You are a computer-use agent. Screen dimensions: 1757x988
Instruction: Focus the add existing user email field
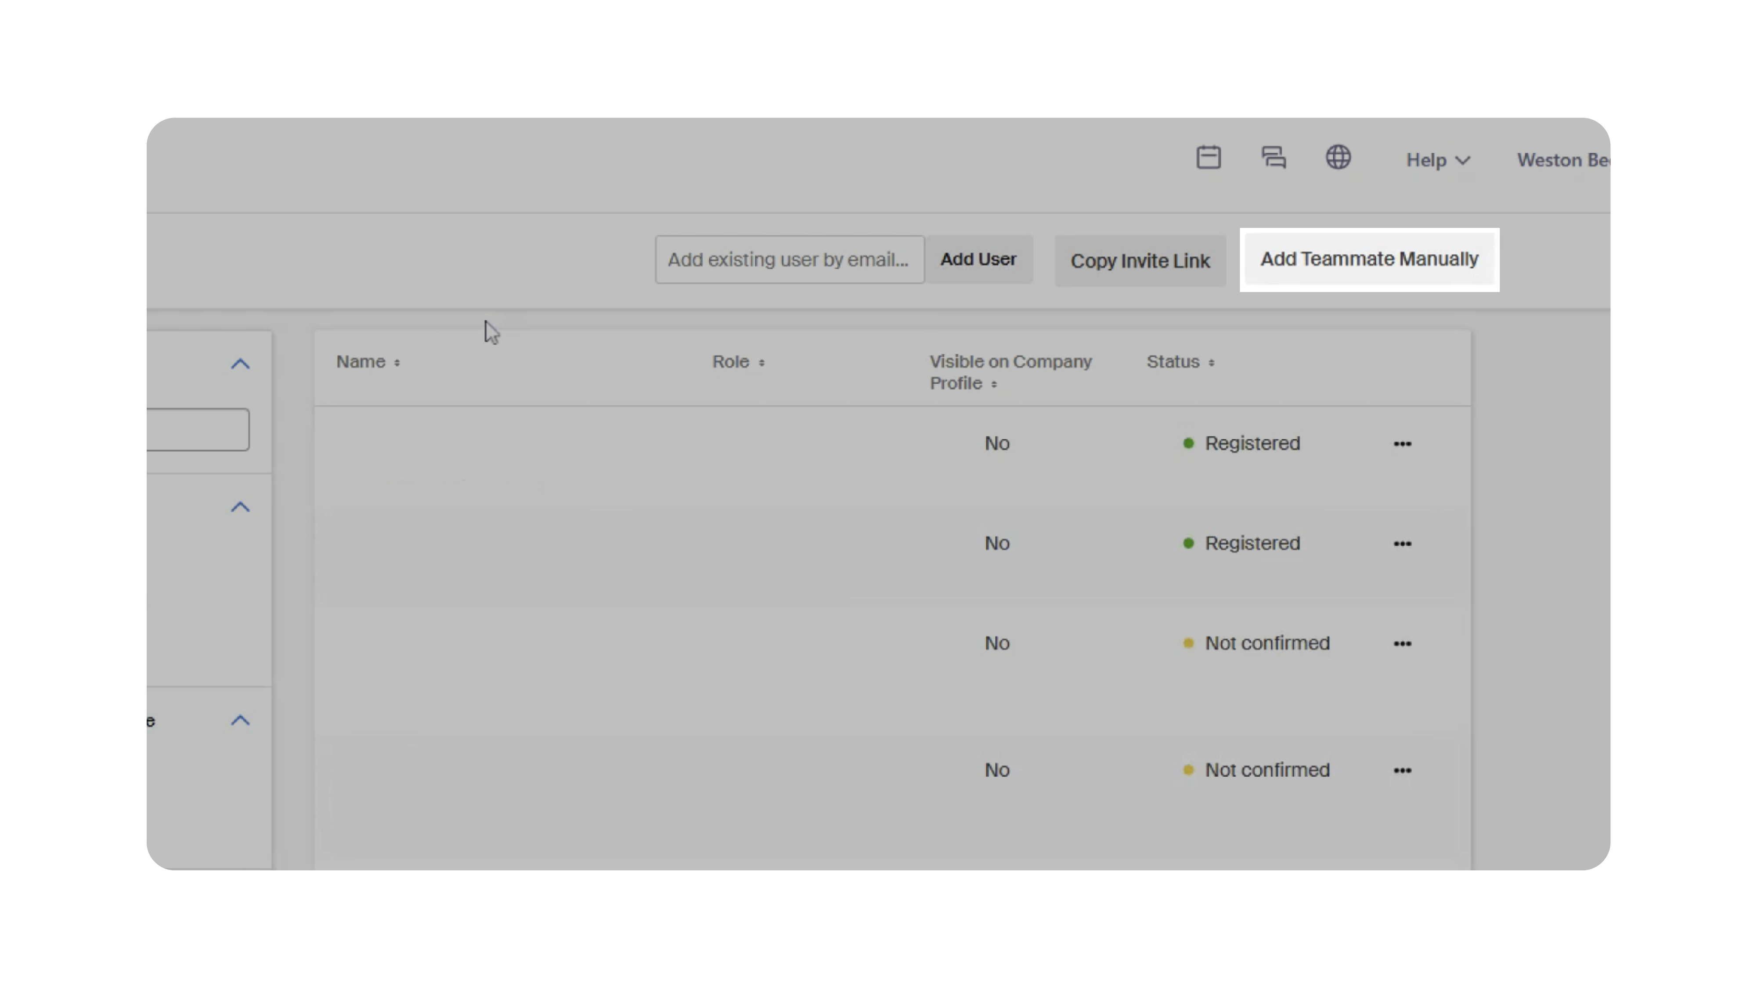[x=789, y=260]
